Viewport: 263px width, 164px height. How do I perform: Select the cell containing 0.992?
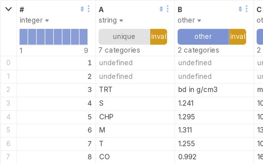[214, 157]
